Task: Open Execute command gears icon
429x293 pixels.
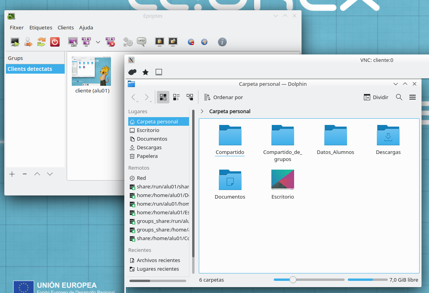Action: (128, 42)
